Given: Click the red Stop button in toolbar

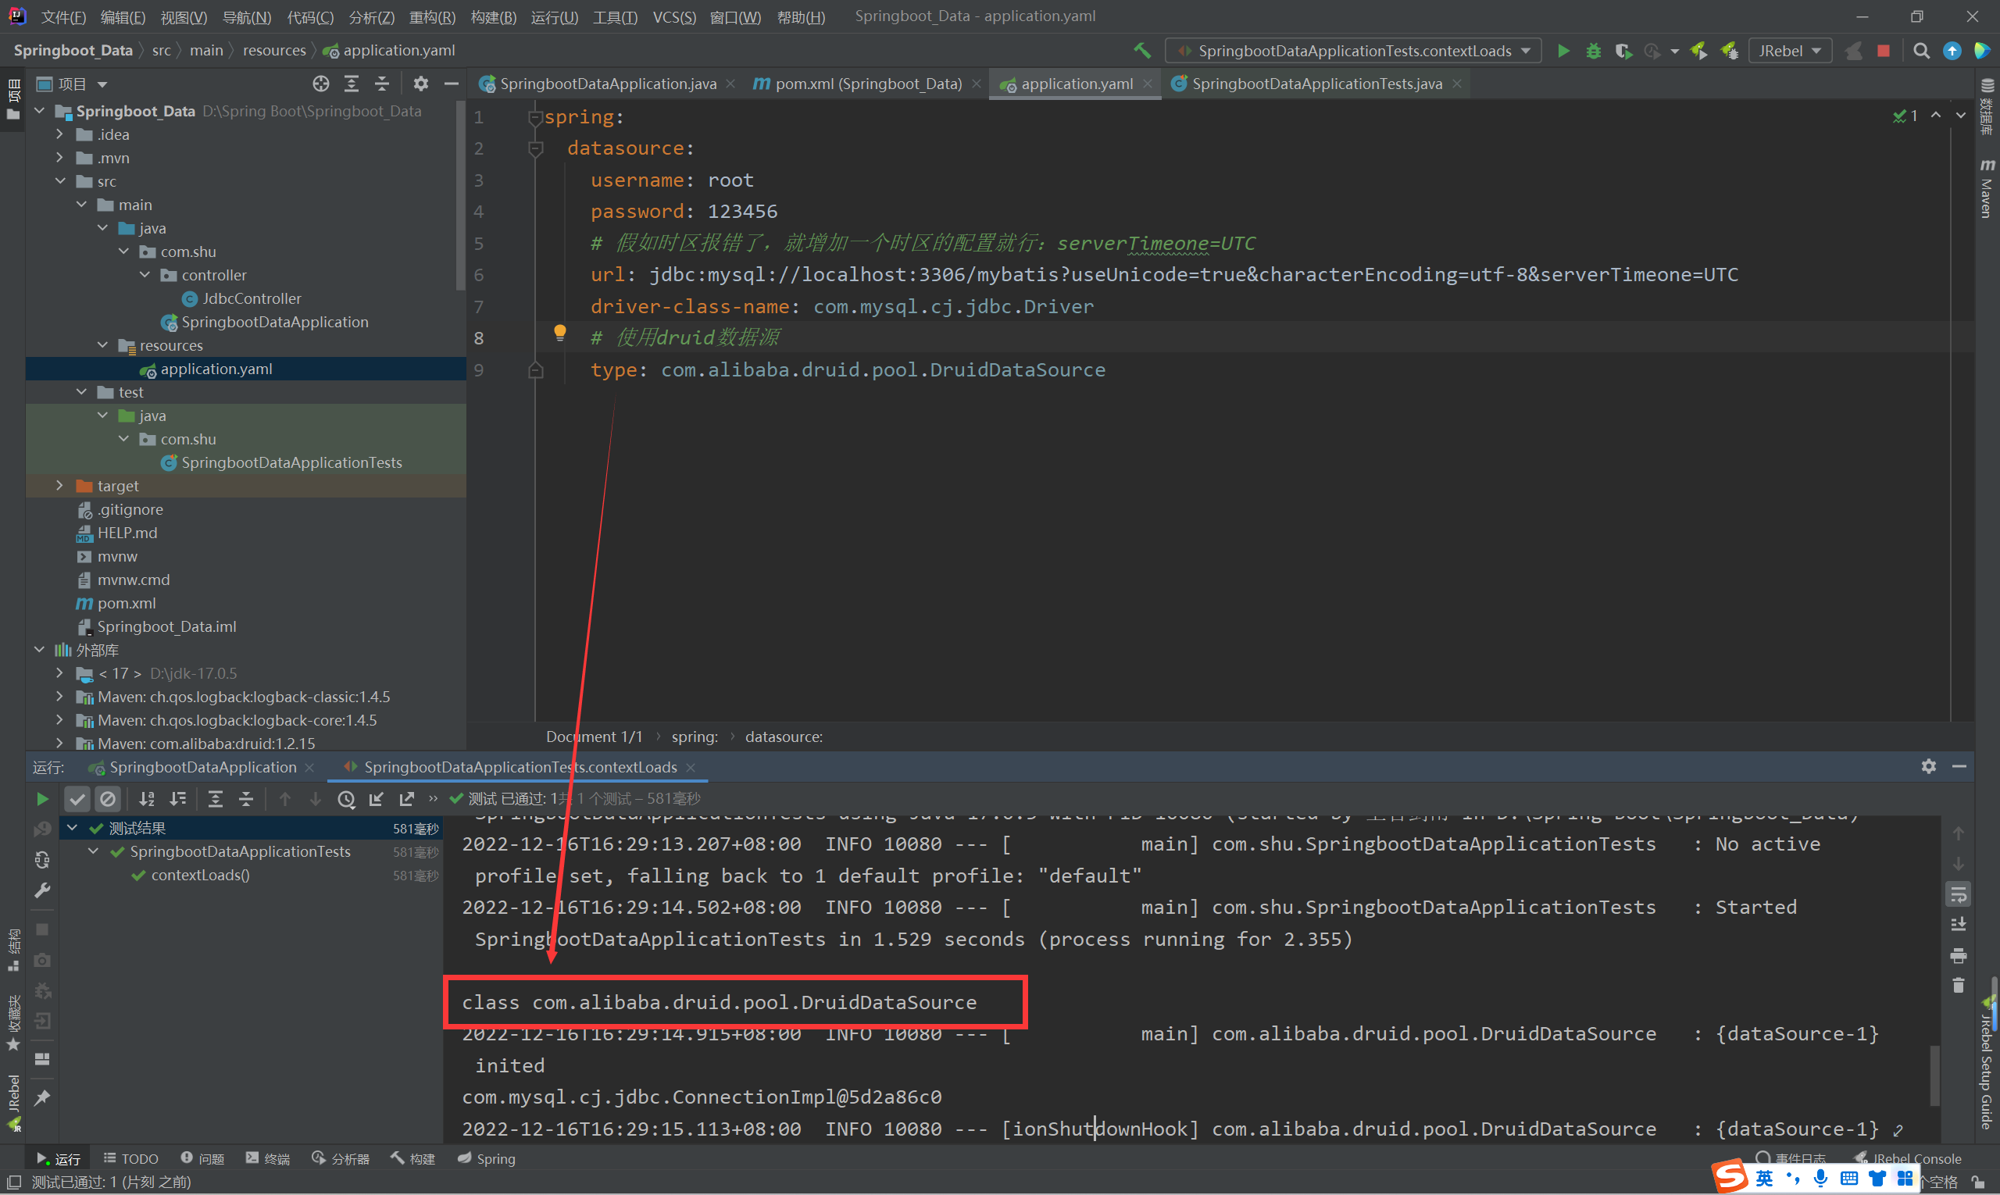Looking at the screenshot, I should (x=1884, y=51).
